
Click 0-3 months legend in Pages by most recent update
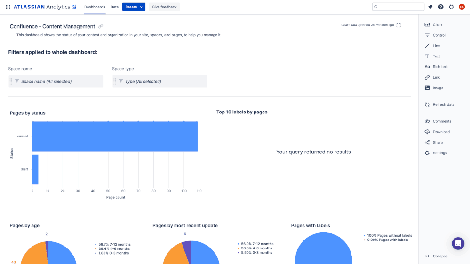(255, 253)
